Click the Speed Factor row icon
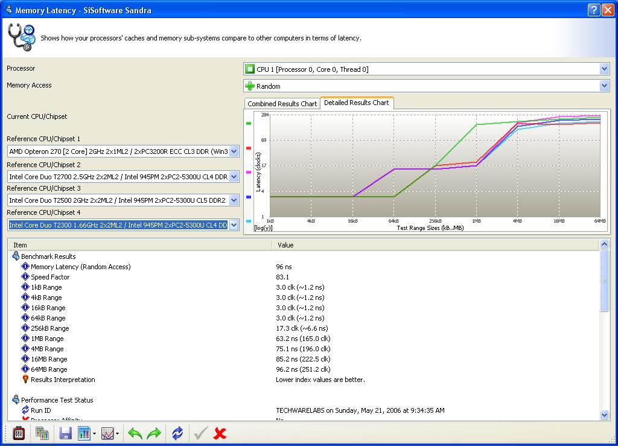This screenshot has width=618, height=446. click(x=25, y=276)
